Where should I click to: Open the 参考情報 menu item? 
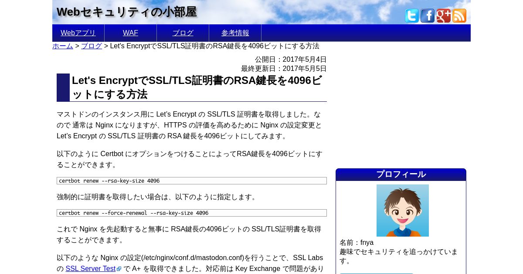[235, 33]
